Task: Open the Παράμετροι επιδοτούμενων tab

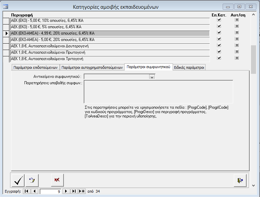Action: click(36, 67)
